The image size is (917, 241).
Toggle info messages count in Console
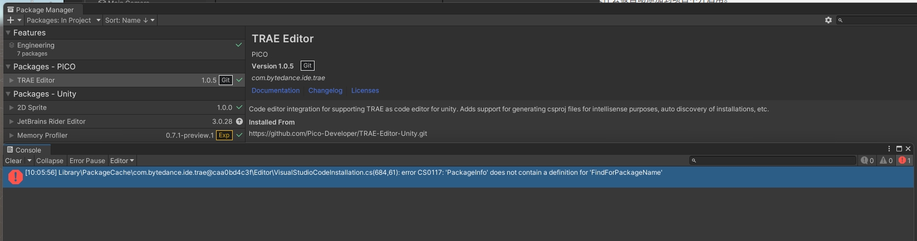pos(867,160)
